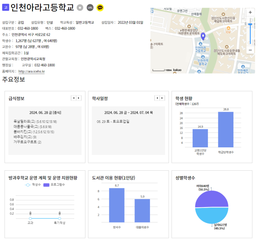This screenshot has height=240, width=258.
Task: Go to previous week in 학사일정
Action: pos(157,98)
